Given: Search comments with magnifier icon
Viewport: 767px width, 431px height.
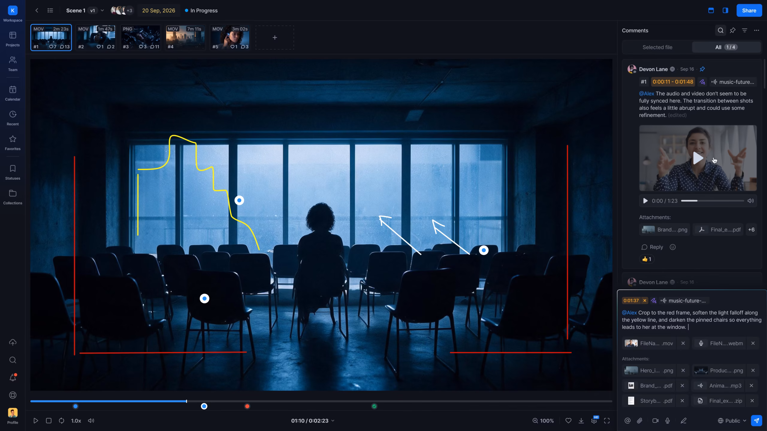Looking at the screenshot, I should (721, 30).
